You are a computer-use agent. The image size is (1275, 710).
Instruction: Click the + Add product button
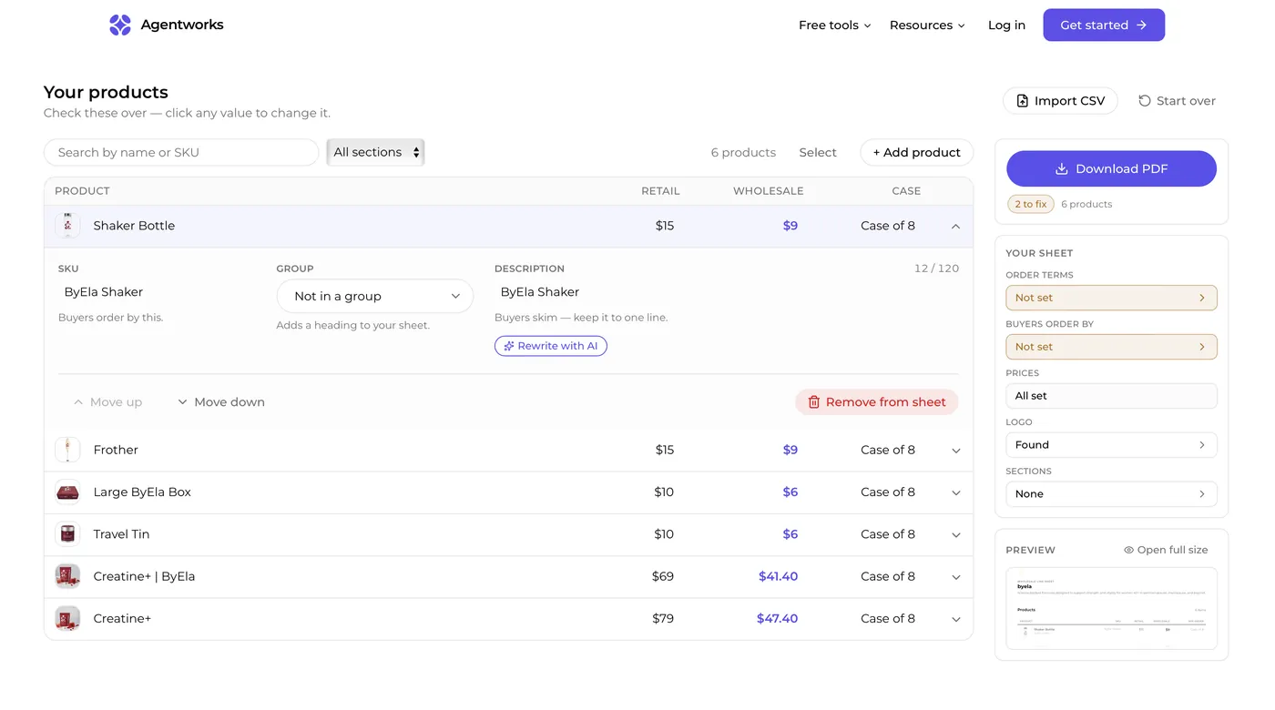(916, 152)
